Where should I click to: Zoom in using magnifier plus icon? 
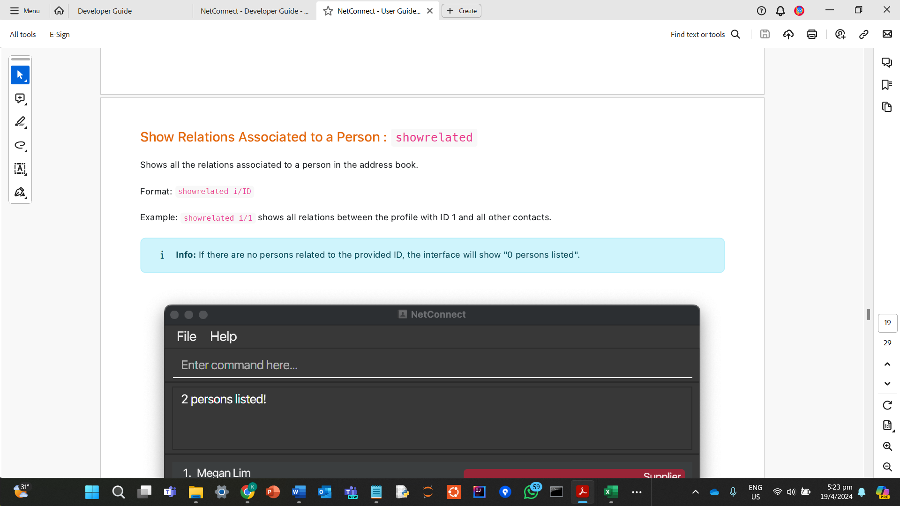[x=887, y=446]
